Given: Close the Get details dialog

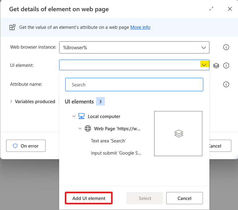Looking at the screenshot, I should pyautogui.click(x=230, y=9).
